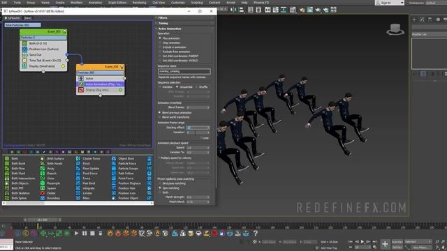Select Shuffle sequence selection radio button

coord(196,86)
